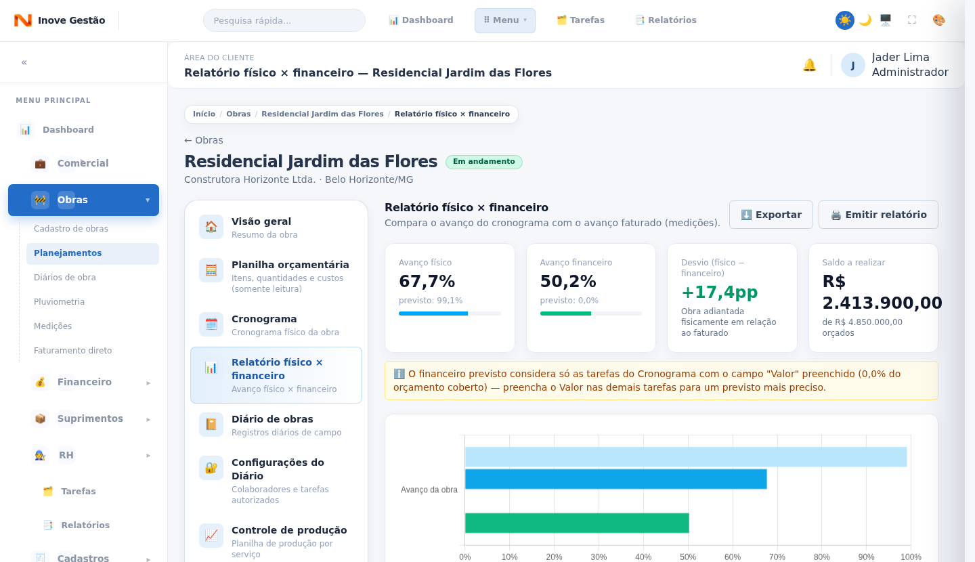Click the Avanço físico progress bar
This screenshot has height=562, width=975.
[450, 314]
